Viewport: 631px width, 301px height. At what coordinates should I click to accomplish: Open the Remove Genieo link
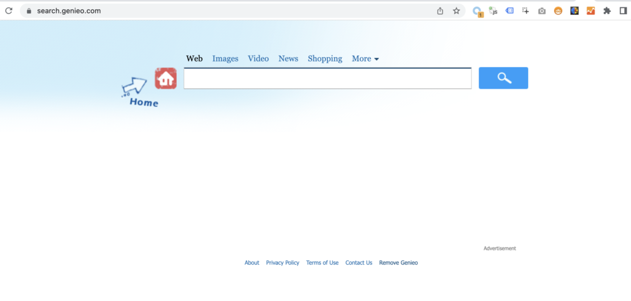(x=398, y=263)
